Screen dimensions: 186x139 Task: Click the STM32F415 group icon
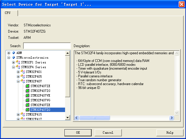(23, 114)
